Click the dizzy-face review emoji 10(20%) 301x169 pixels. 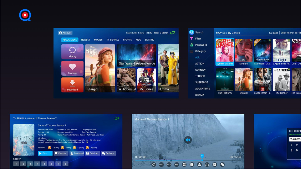click(x=87, y=148)
